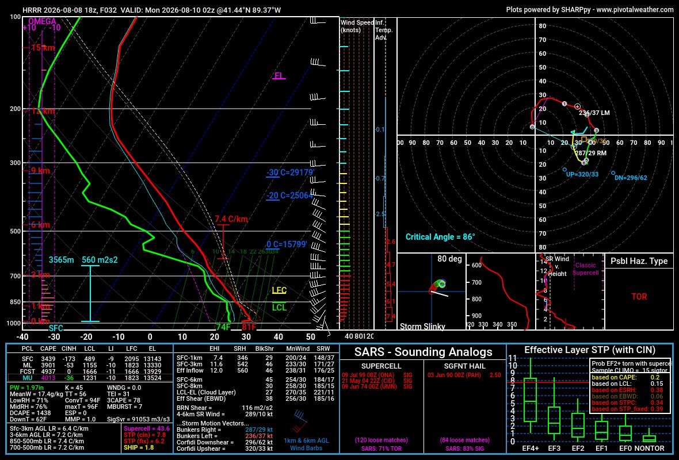This screenshot has height=460, width=679.
Task: Click the 560 m2s2 helicity label
Action: [100, 260]
